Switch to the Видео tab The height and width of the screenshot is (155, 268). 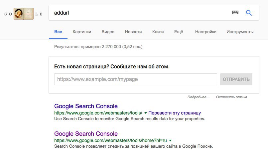point(108,32)
